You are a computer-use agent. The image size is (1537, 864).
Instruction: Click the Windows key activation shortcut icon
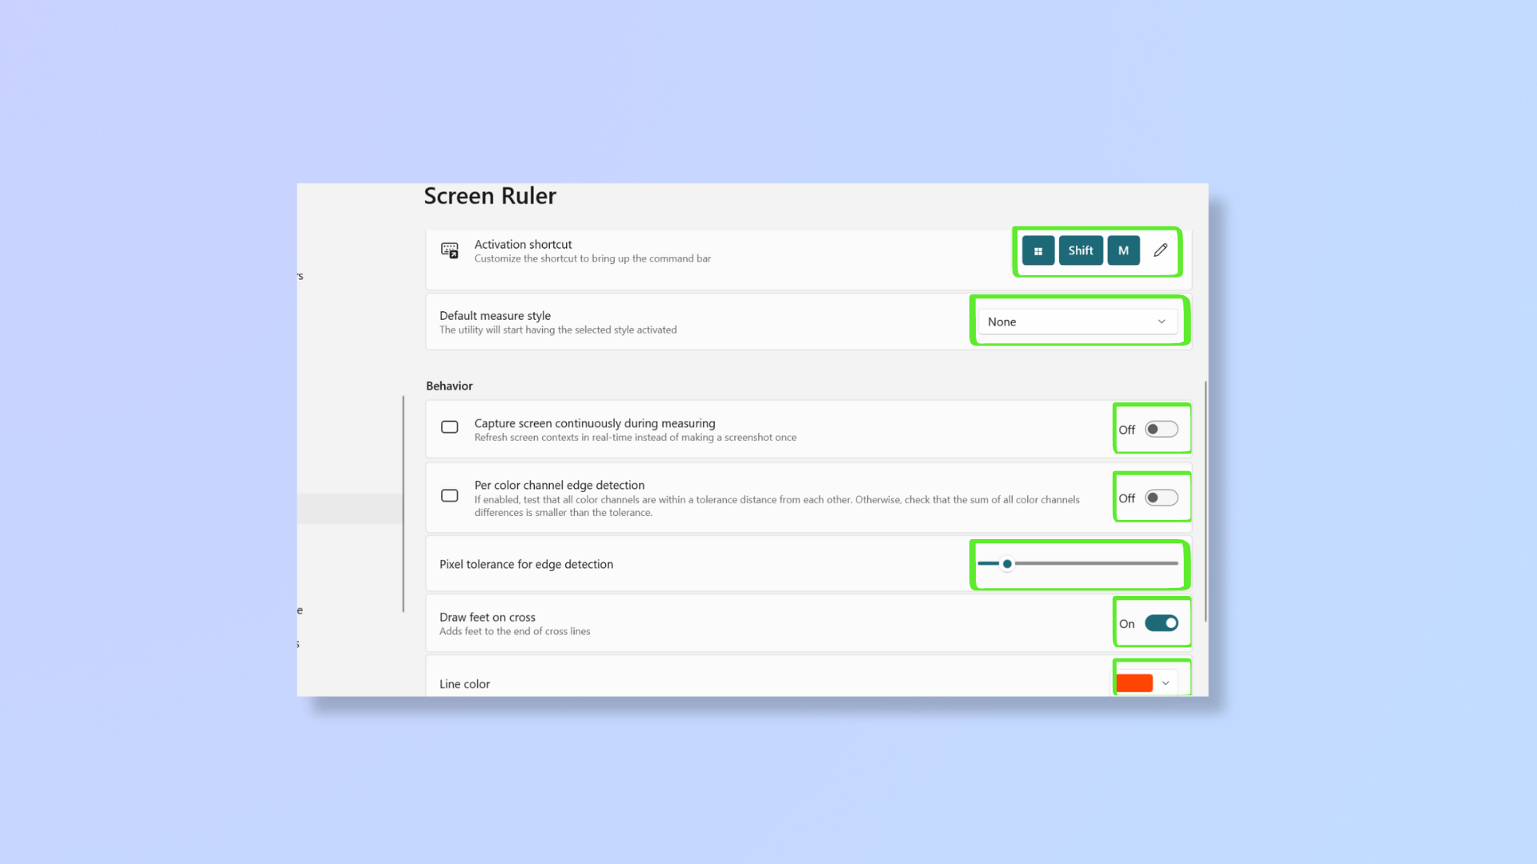pyautogui.click(x=1039, y=250)
